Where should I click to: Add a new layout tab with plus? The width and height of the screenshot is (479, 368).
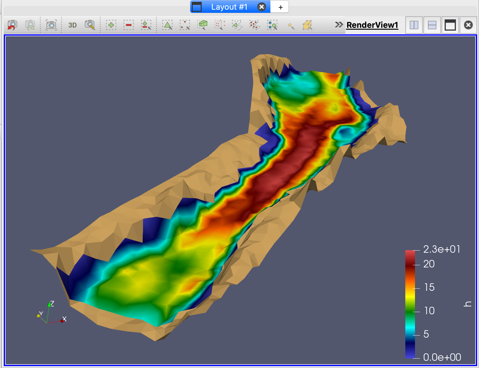pos(280,7)
